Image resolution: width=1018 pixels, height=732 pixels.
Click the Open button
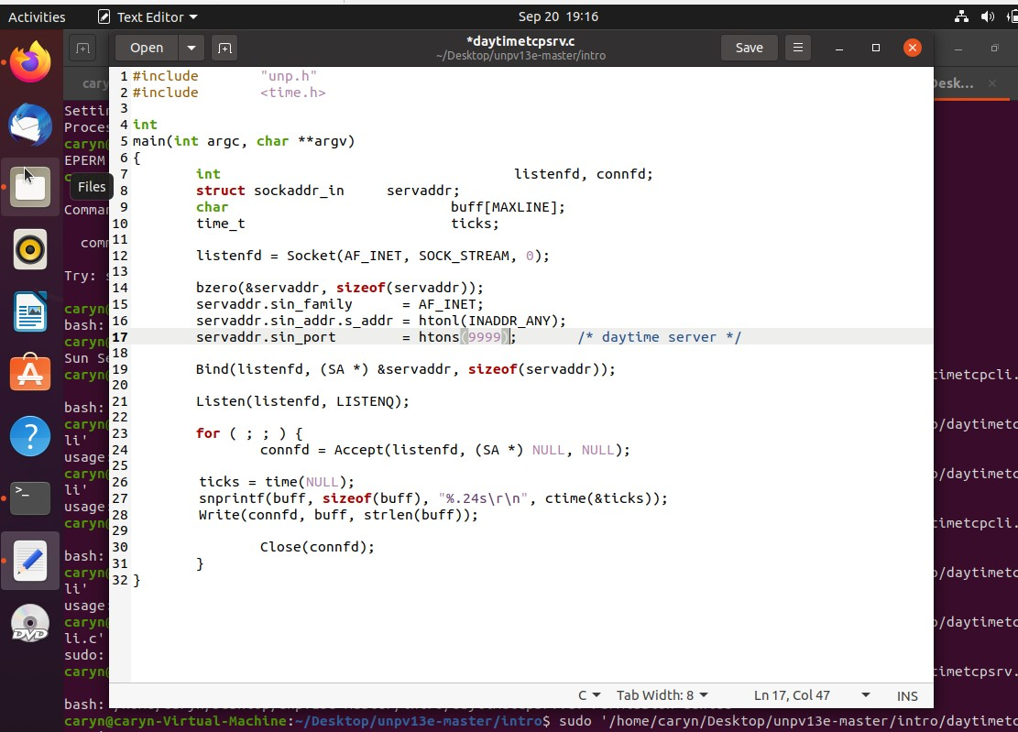[x=147, y=48]
